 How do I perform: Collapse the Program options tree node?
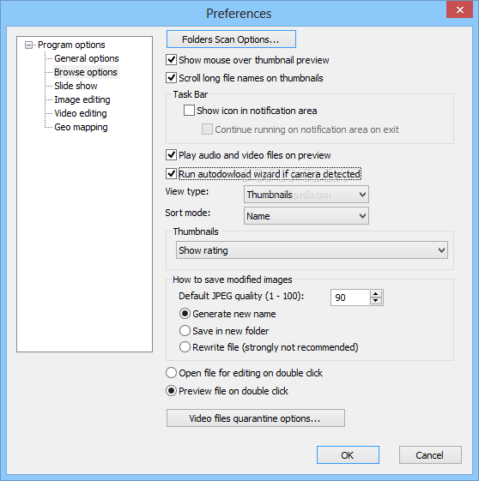(x=28, y=45)
